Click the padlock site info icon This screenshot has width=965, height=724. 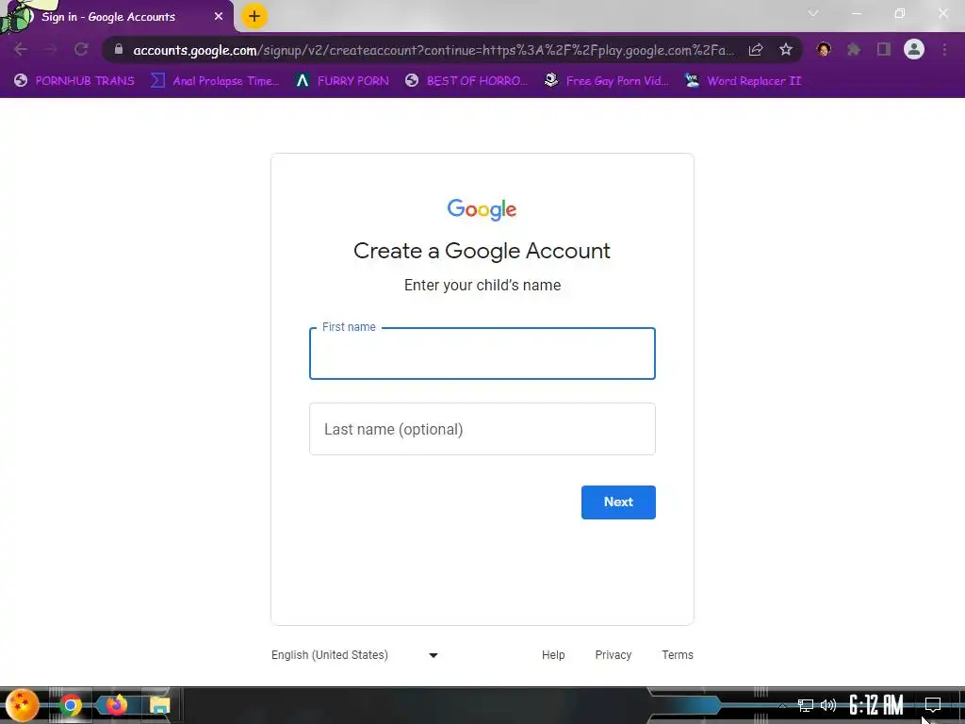click(x=119, y=49)
